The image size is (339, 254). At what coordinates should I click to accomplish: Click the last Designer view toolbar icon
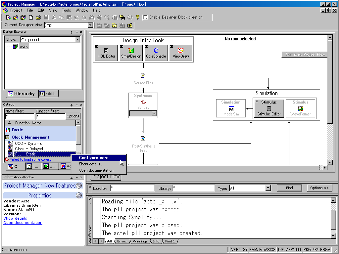[x=130, y=25]
